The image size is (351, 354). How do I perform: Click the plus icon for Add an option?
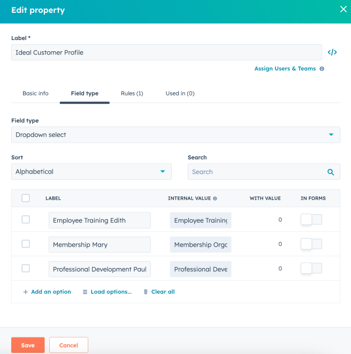(26, 292)
